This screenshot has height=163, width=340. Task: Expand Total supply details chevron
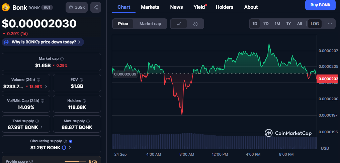[41, 127]
